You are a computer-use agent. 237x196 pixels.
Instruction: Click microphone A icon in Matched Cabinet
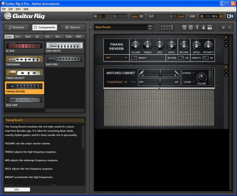tap(141, 73)
